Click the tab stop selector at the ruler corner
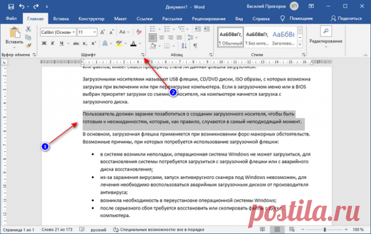Image resolution: width=371 pixels, height=234 pixels. pyautogui.click(x=4, y=62)
